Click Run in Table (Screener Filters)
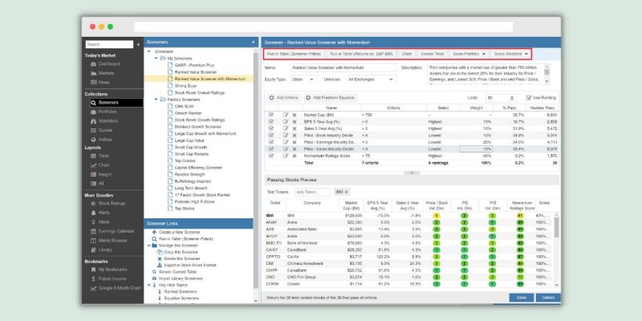Screen dimensions: 642x321 click(x=293, y=54)
